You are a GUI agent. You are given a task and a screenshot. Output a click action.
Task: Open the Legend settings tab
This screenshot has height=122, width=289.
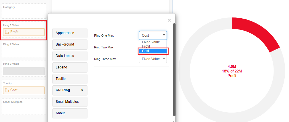70,67
